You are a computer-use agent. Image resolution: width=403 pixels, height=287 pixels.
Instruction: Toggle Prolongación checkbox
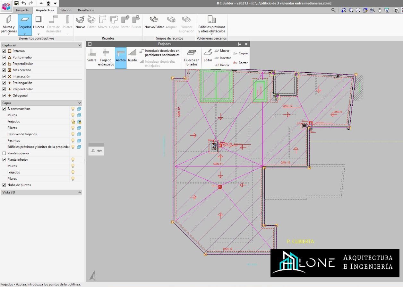click(x=4, y=83)
